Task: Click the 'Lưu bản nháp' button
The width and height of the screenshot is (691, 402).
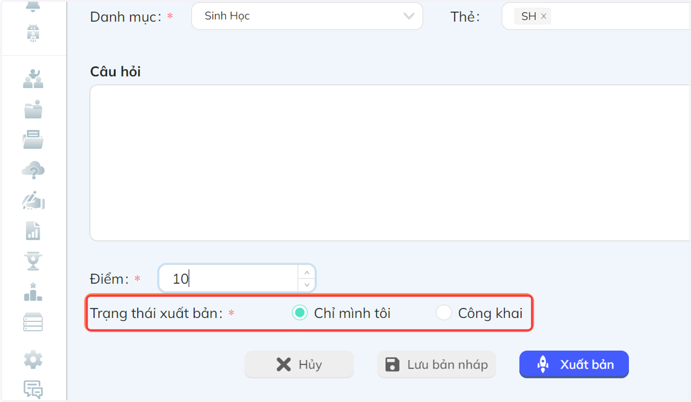Action: [x=436, y=364]
